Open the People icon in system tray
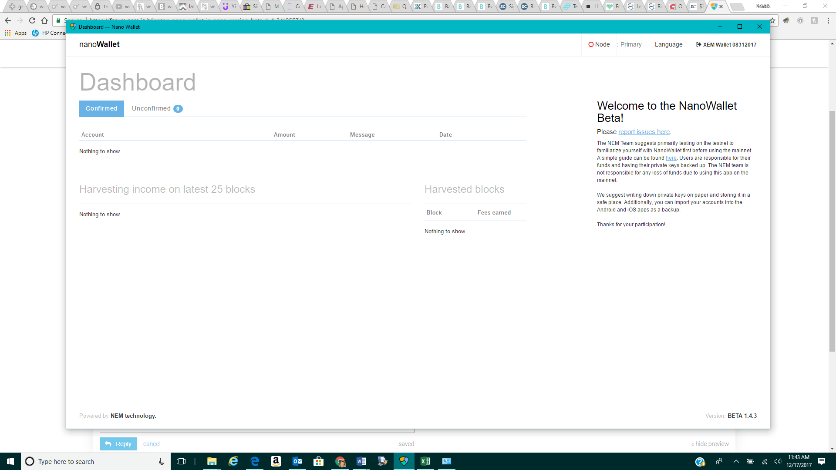The height and width of the screenshot is (470, 836). (x=719, y=461)
